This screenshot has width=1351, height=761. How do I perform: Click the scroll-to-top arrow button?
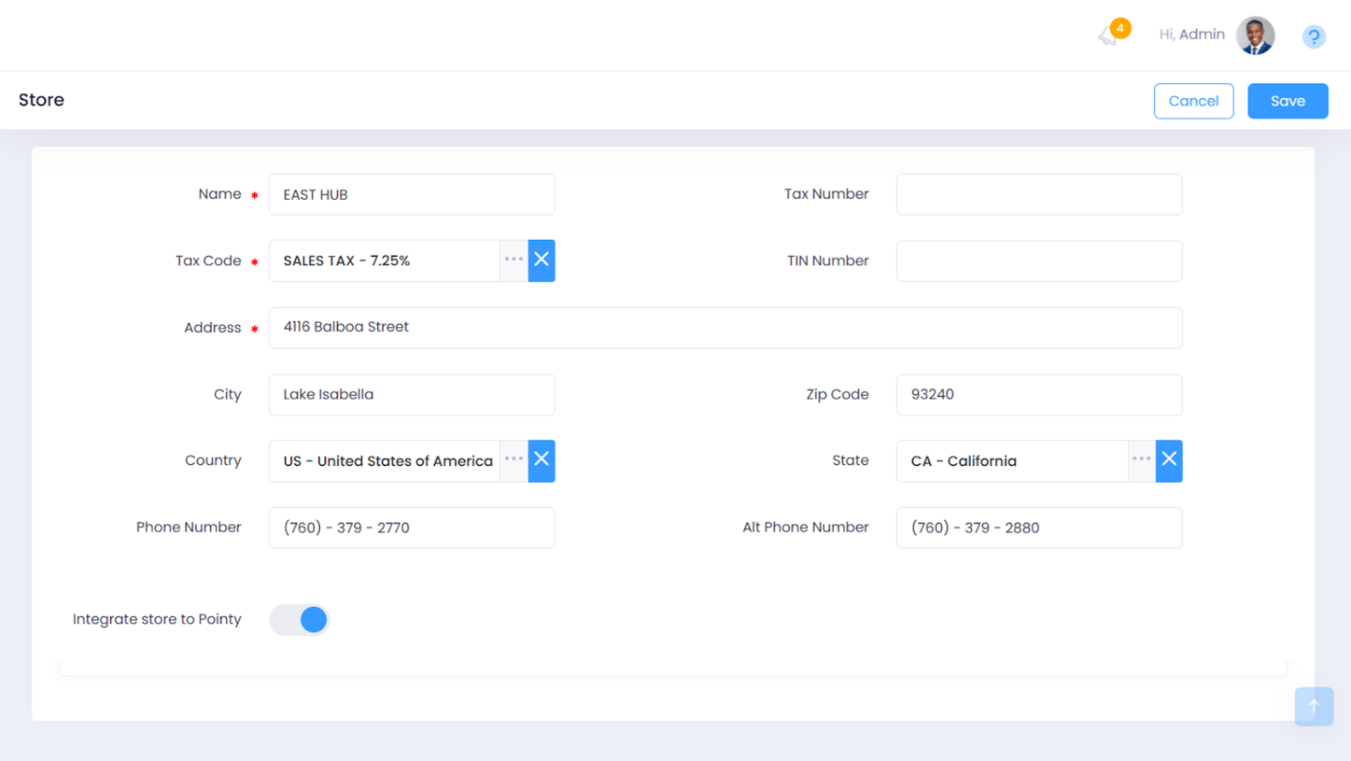(1313, 707)
